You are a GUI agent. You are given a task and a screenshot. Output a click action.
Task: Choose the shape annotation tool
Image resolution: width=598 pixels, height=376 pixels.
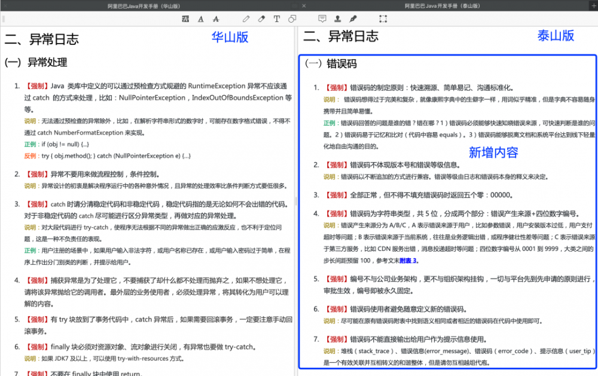pos(292,19)
